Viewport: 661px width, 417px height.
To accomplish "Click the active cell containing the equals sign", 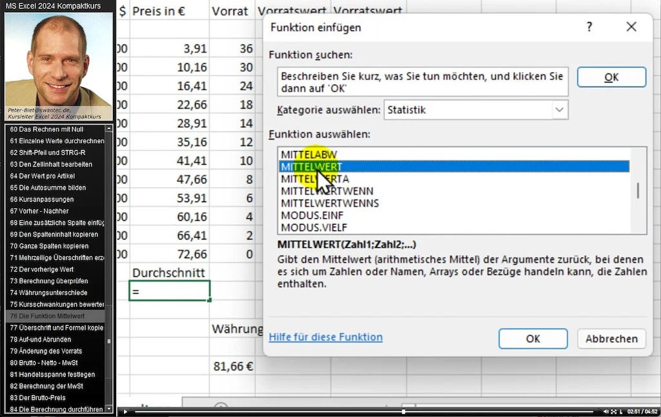I will click(x=170, y=291).
